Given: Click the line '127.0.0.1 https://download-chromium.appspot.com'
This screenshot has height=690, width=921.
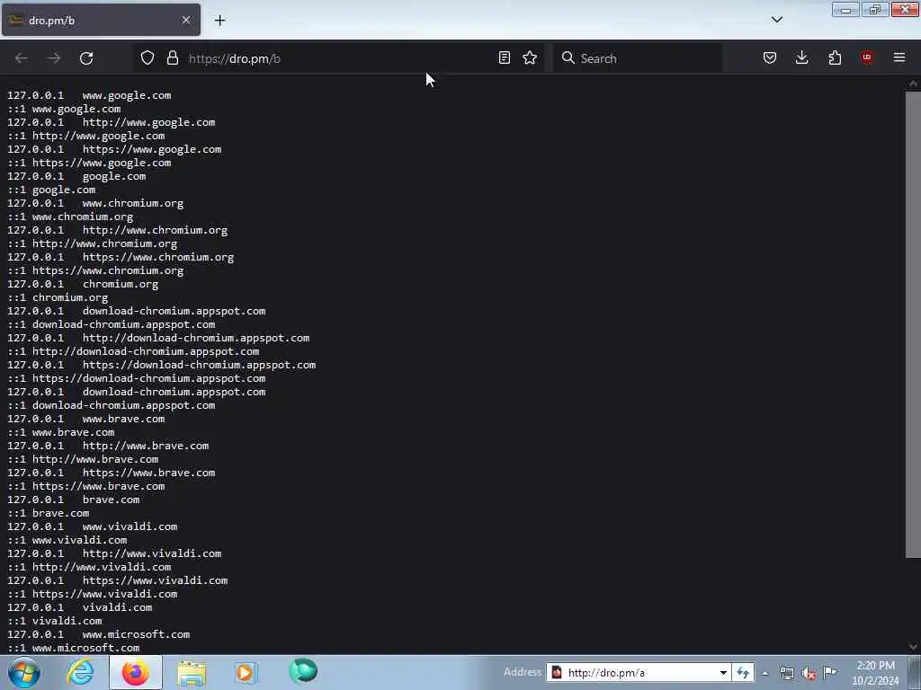Looking at the screenshot, I should tap(162, 365).
